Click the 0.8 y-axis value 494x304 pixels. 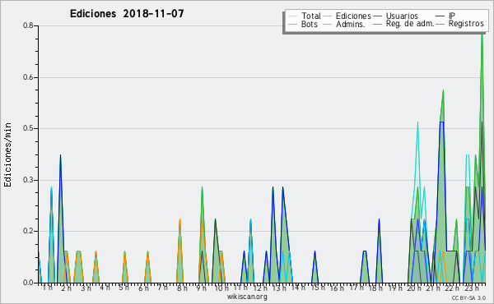pos(28,25)
